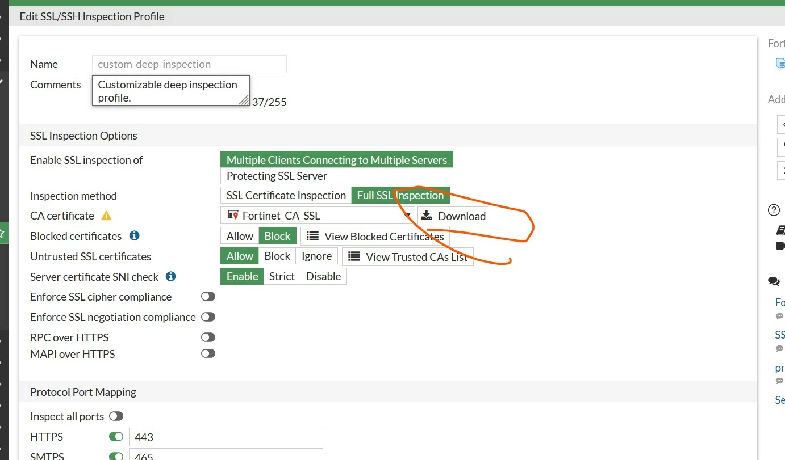Toggle MAPI over HTTPS switch

[208, 353]
